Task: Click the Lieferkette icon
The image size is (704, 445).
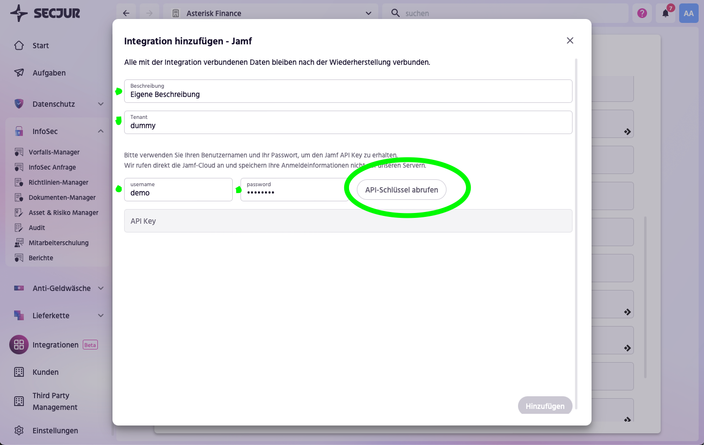Action: [19, 315]
